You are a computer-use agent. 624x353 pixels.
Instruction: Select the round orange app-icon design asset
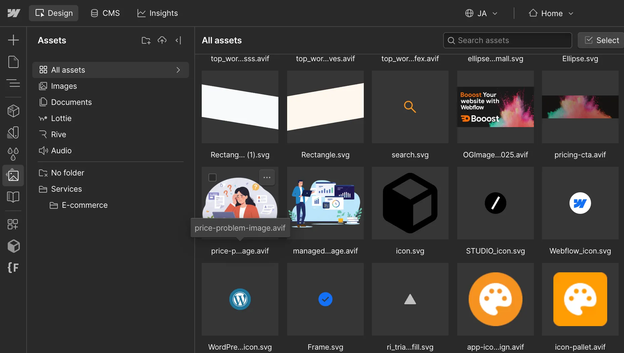coord(496,299)
